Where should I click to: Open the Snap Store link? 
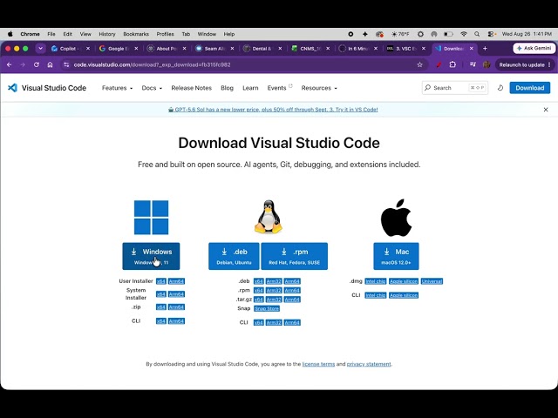click(267, 308)
